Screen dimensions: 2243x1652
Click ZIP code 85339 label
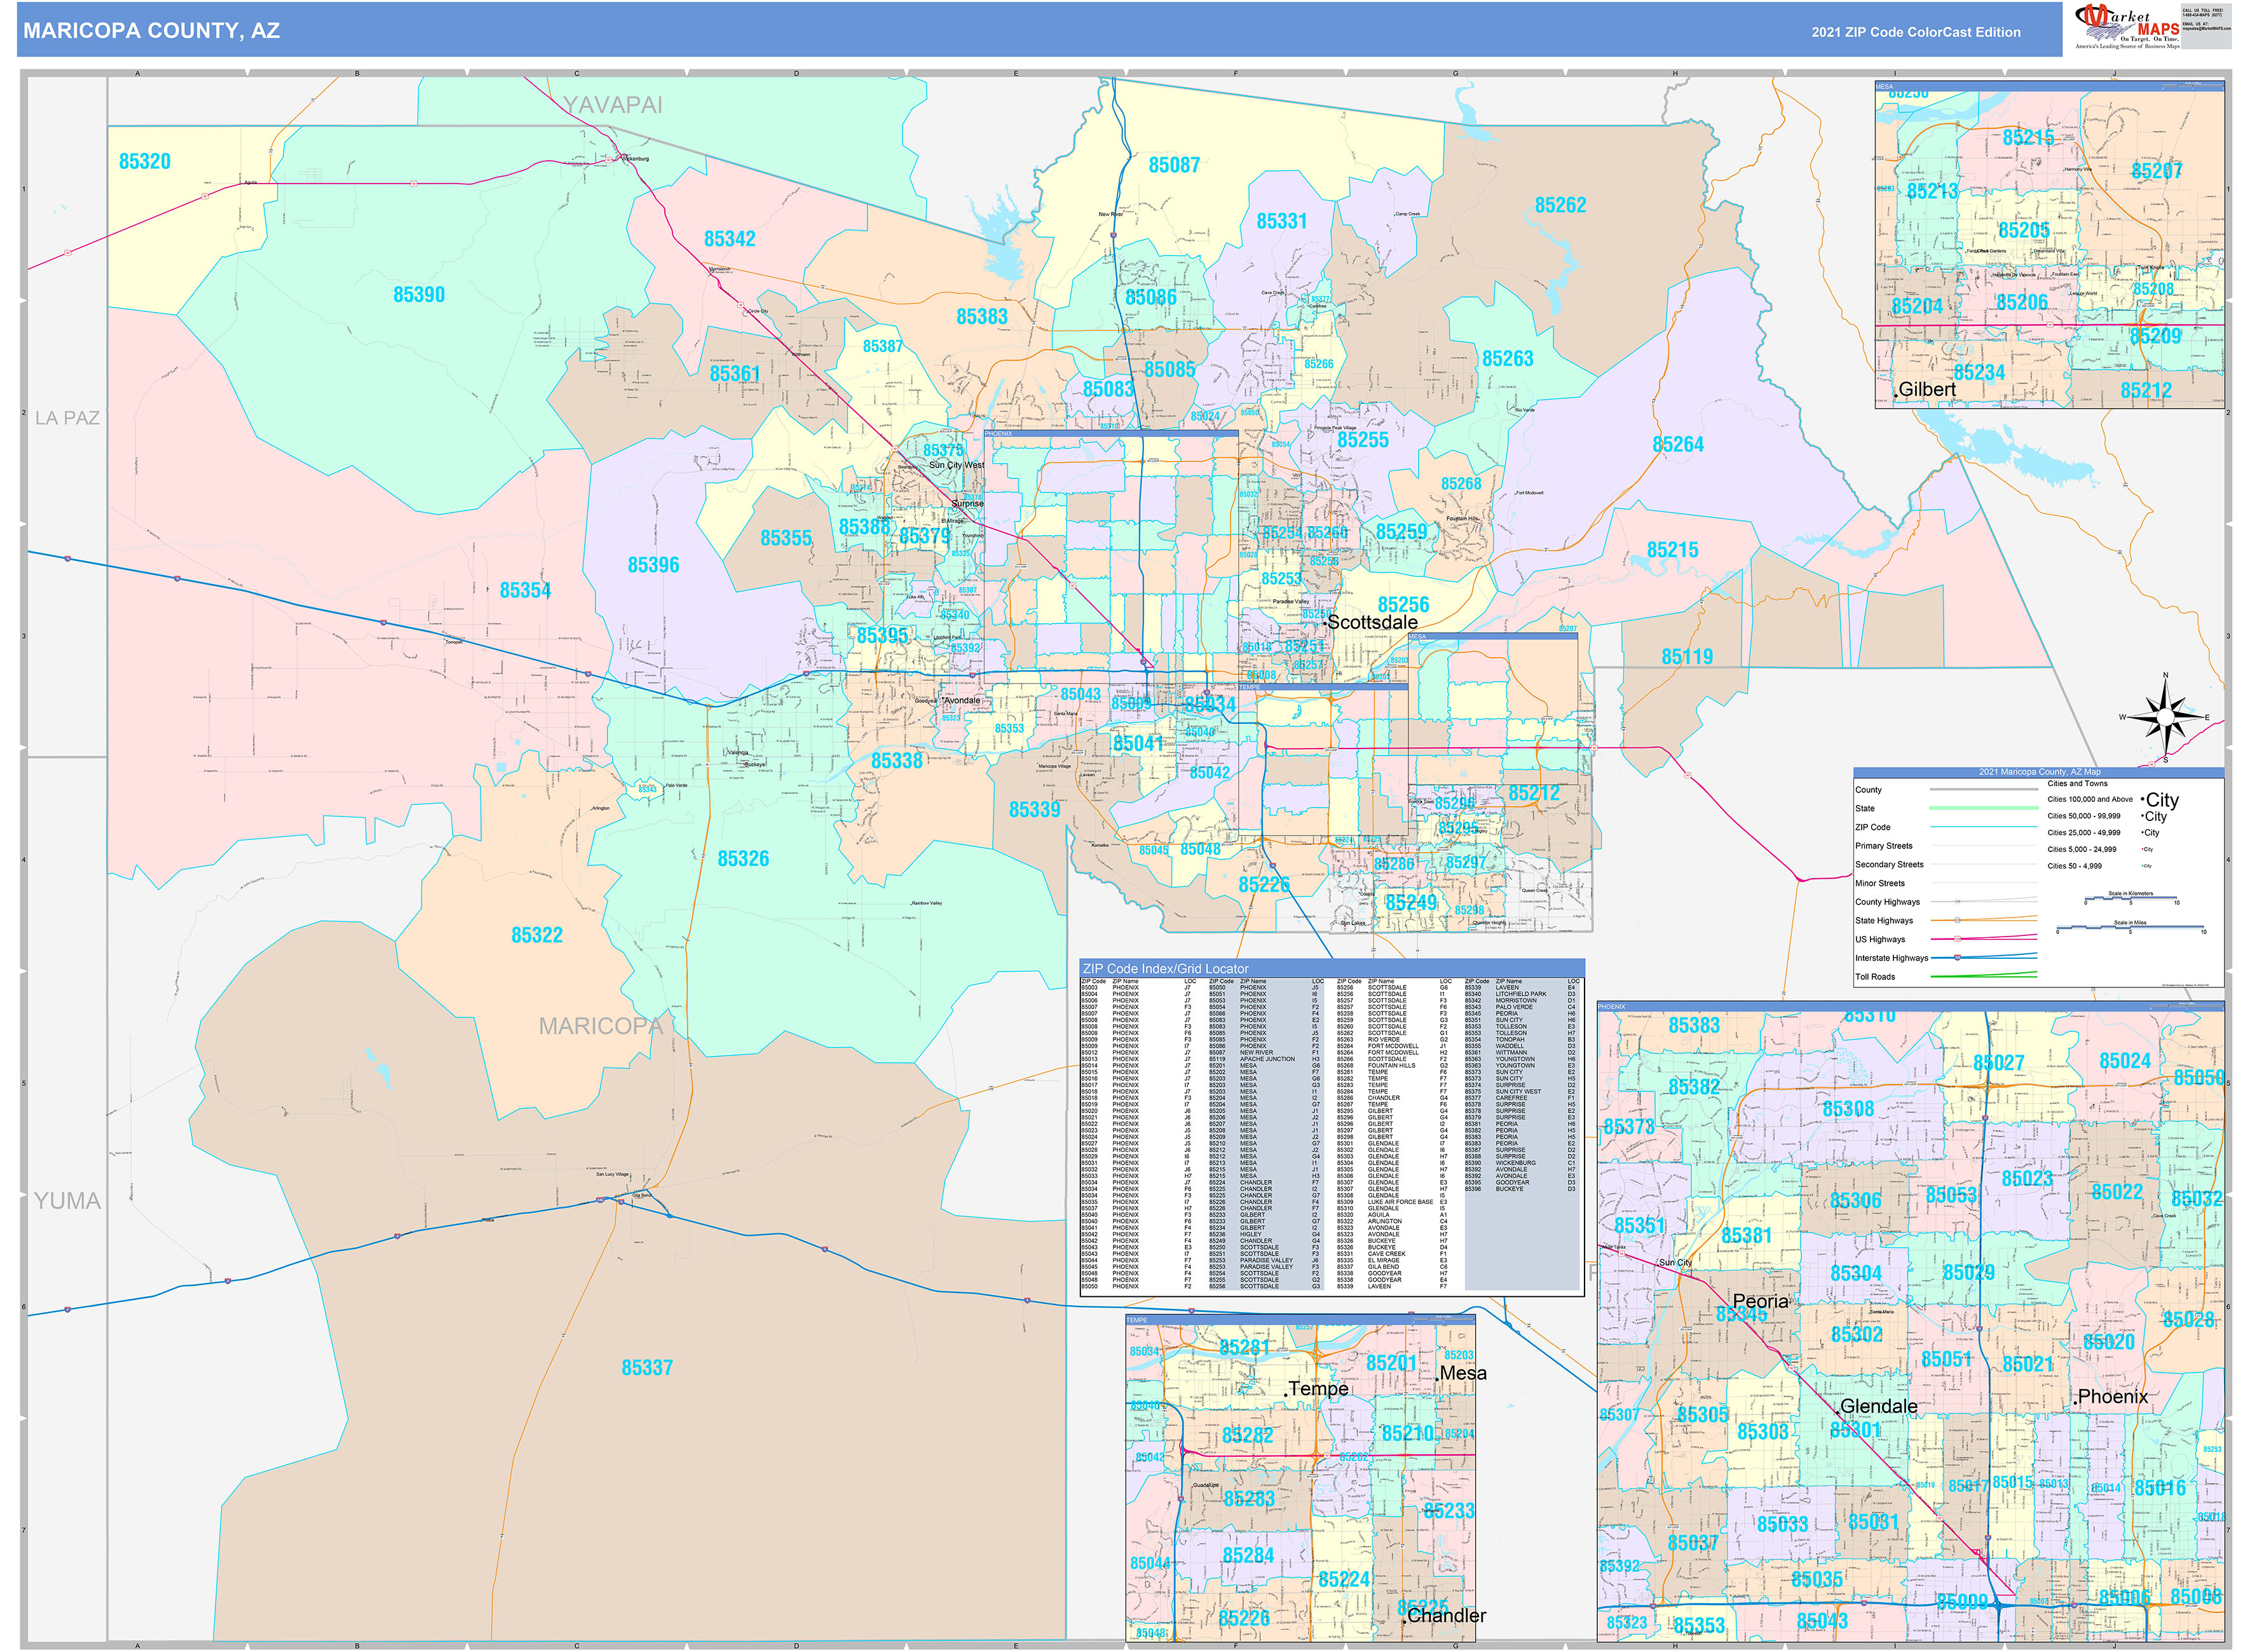click(x=1035, y=810)
